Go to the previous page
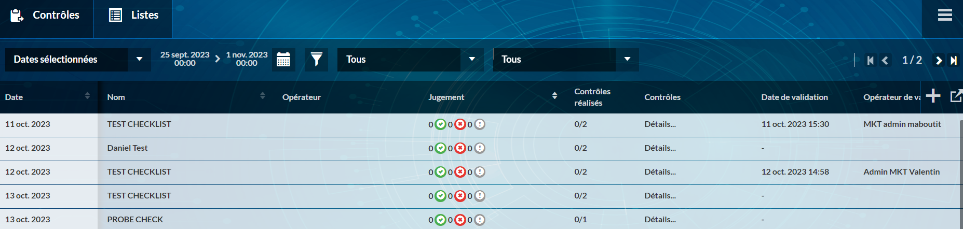Viewport: 963px width, 229px height. [x=885, y=61]
